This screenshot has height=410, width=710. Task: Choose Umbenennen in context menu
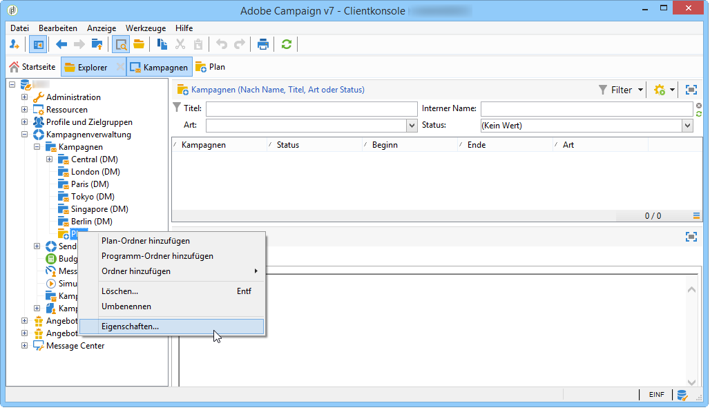[172, 306]
